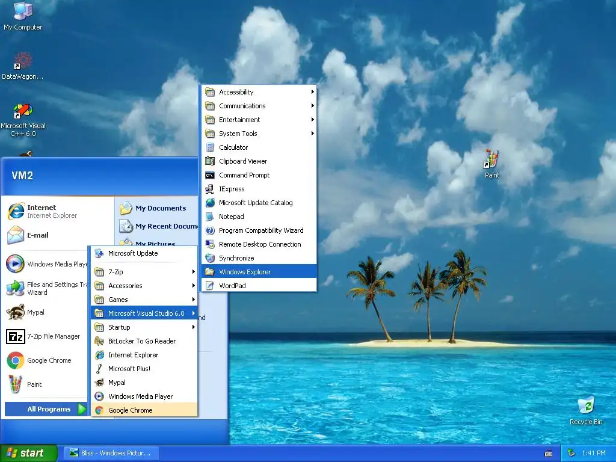Screen dimensions: 616x462
Task: Choose Google Chrome in All Programs list
Action: pyautogui.click(x=144, y=410)
